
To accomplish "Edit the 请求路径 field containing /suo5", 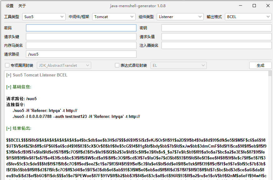I will pos(81,54).
